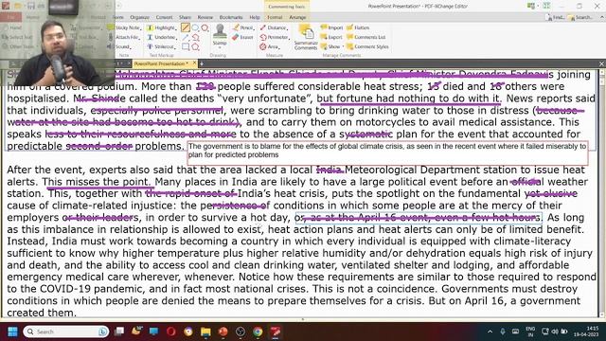Open the Organize ribbon tab
The height and width of the screenshot is (341, 606).
[x=139, y=17]
